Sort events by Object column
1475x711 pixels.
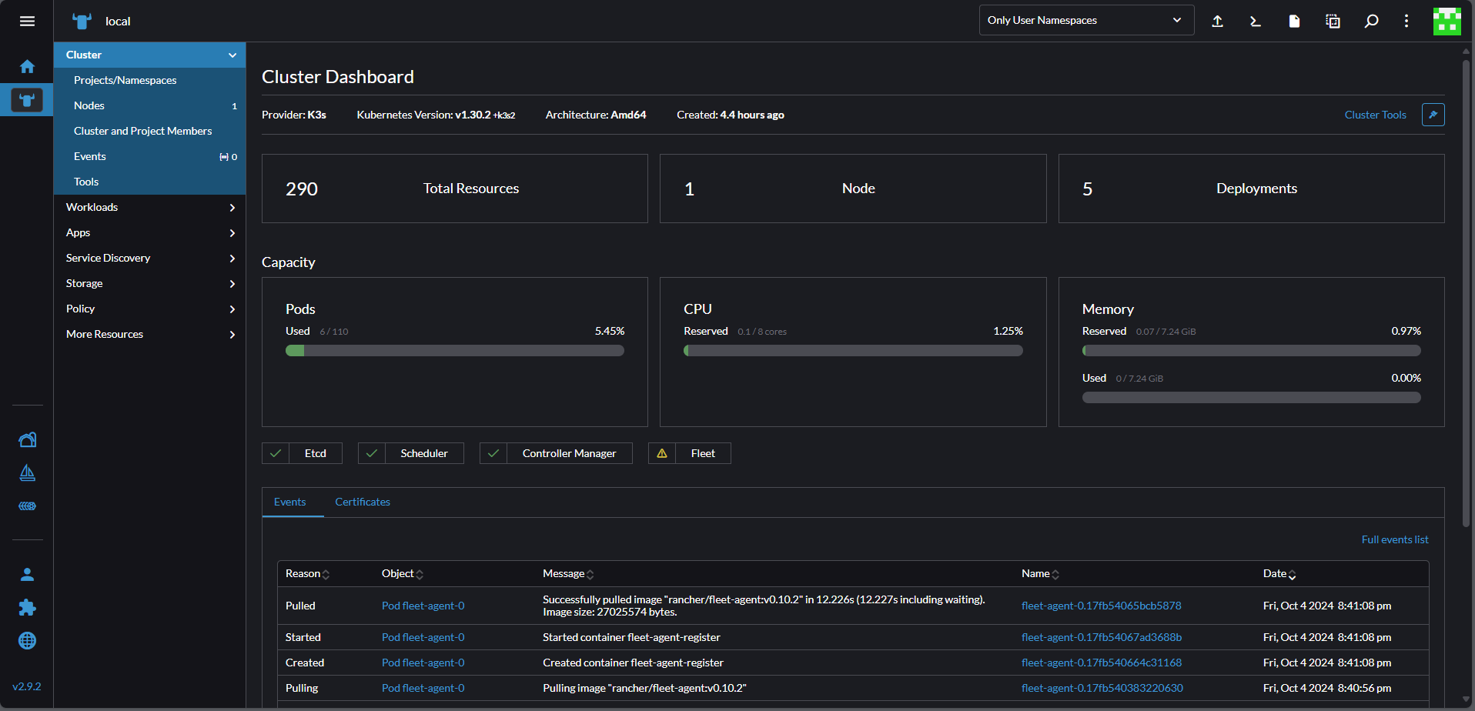point(403,574)
